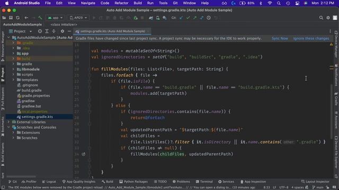Image resolution: width=339 pixels, height=190 pixels.
Task: Open the Profiler tool window
Action: [29, 182]
